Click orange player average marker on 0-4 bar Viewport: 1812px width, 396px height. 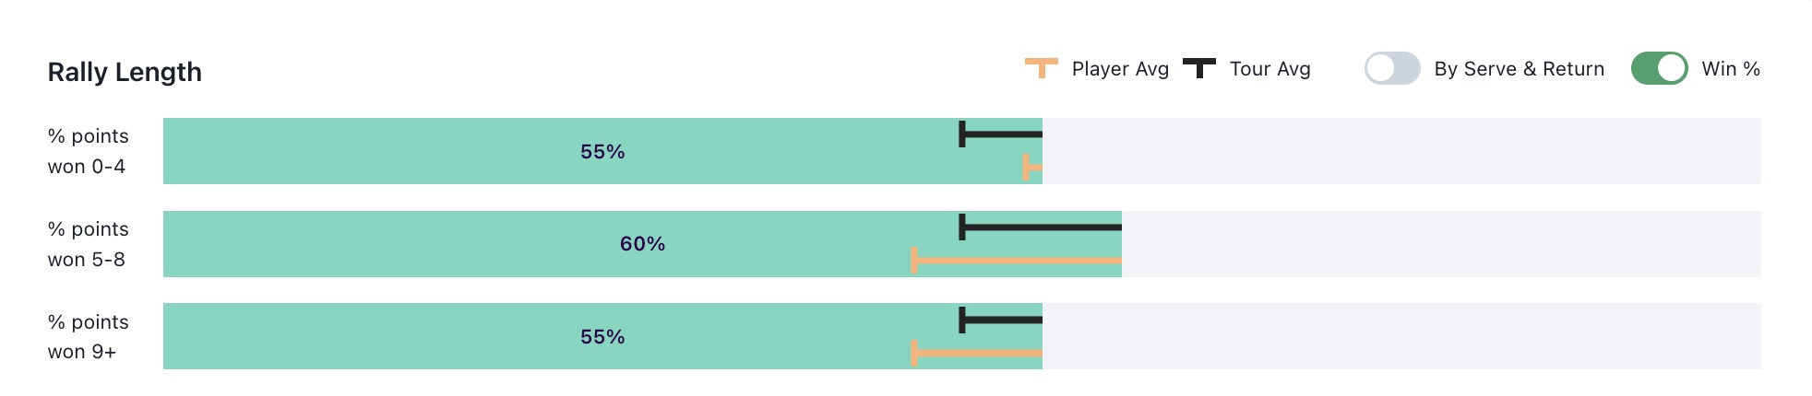pos(1027,168)
